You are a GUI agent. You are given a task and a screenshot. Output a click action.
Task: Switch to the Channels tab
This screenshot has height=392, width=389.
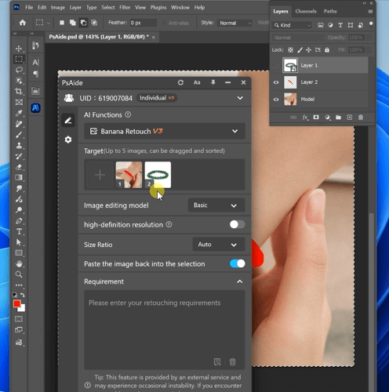click(306, 11)
